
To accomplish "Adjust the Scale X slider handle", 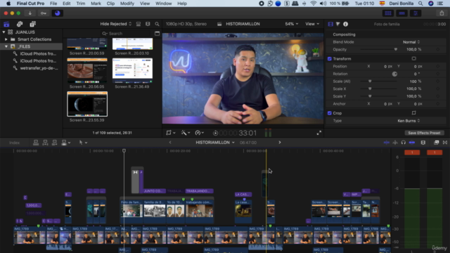I will pos(370,89).
